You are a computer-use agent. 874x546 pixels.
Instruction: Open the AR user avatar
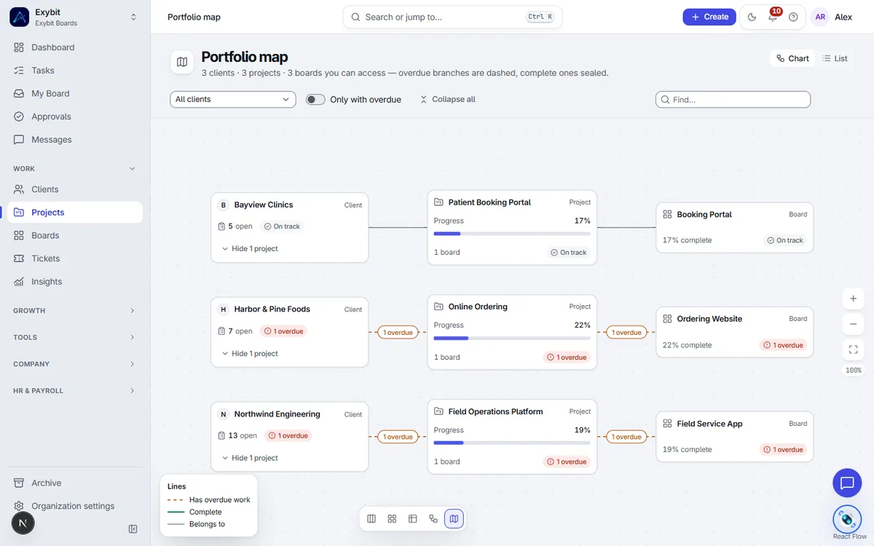point(820,17)
